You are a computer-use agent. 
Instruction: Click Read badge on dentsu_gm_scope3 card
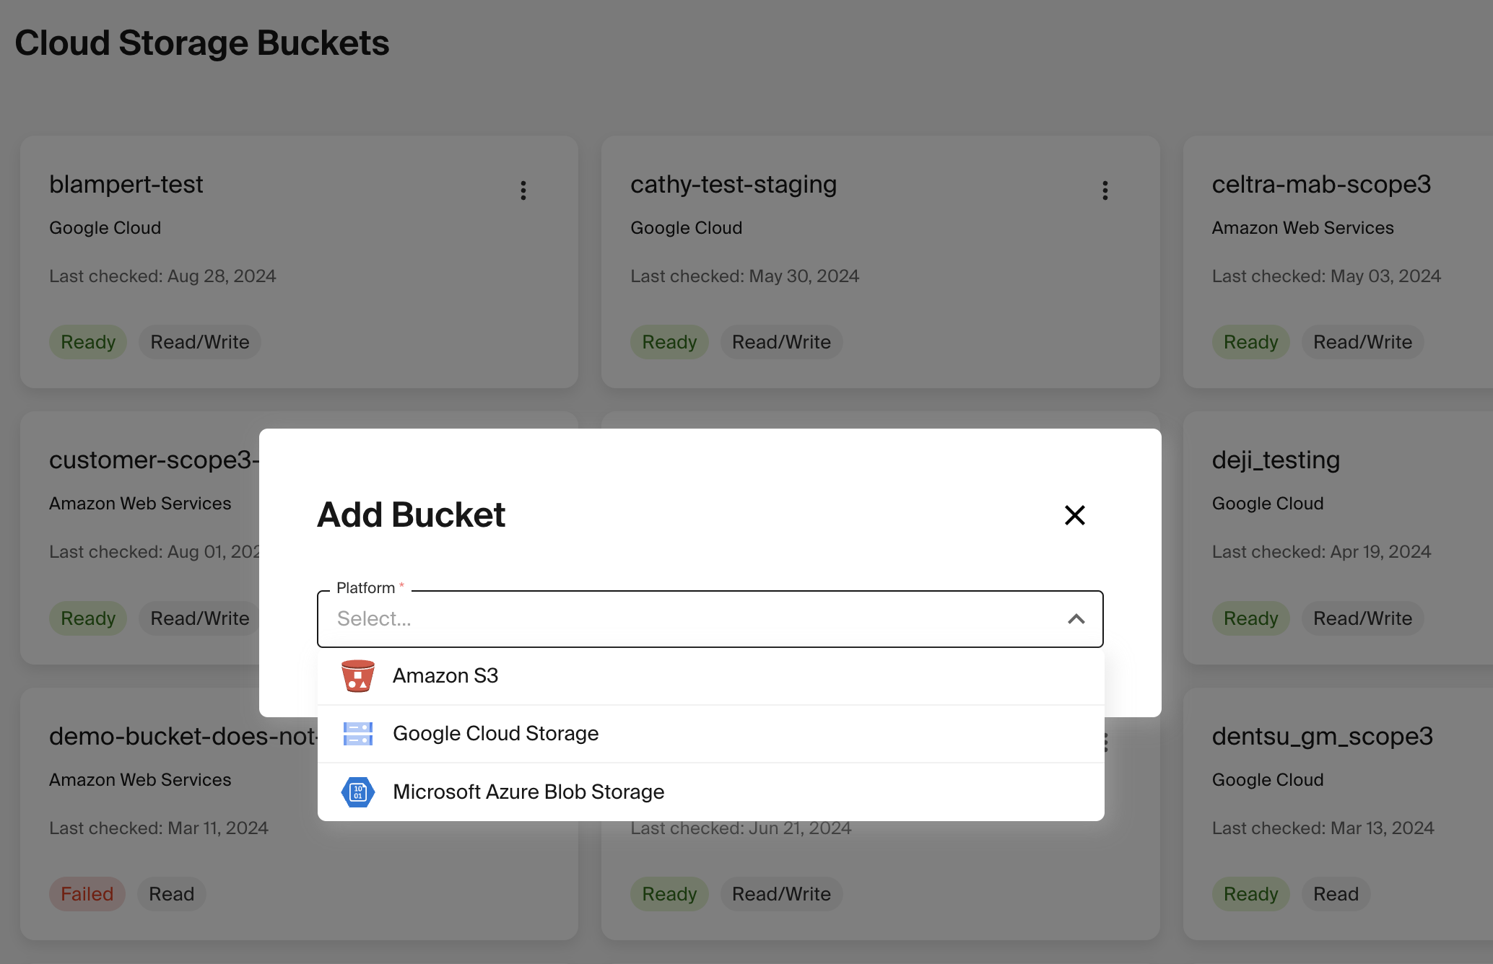pyautogui.click(x=1336, y=894)
